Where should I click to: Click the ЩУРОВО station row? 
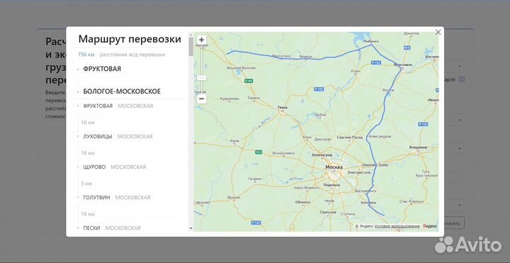pos(115,167)
